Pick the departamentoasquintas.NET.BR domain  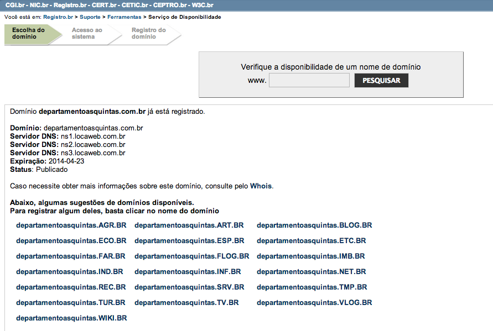point(311,272)
